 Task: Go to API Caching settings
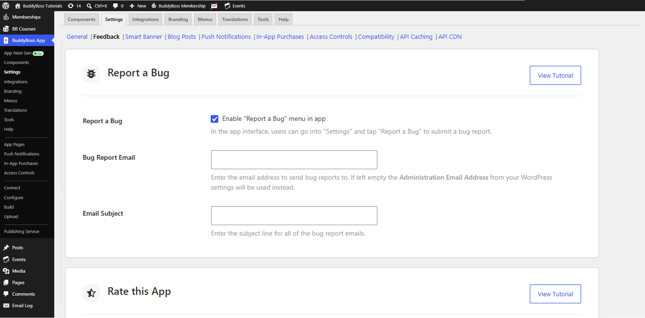[416, 37]
